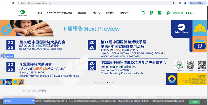This screenshot has height=105, width=208.
Task: Click the search magnifier icon in header
Action: (x=143, y=13)
